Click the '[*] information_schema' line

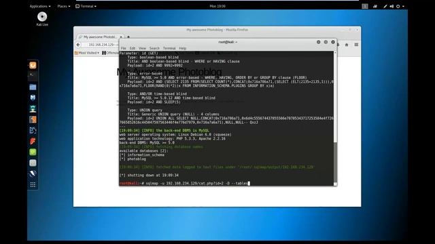142,155
